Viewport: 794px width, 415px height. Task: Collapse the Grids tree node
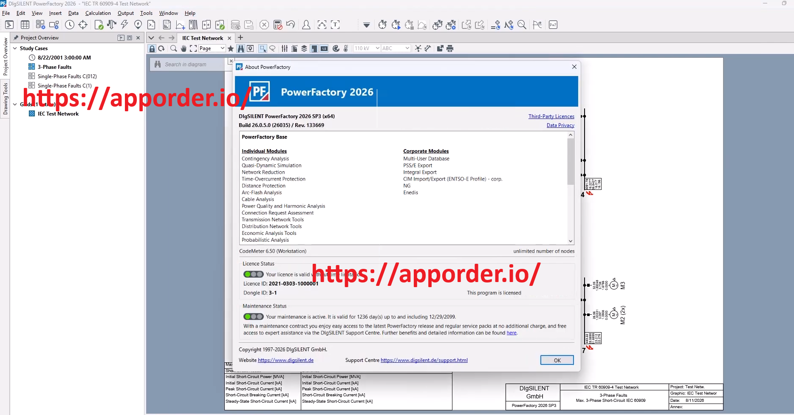click(15, 104)
